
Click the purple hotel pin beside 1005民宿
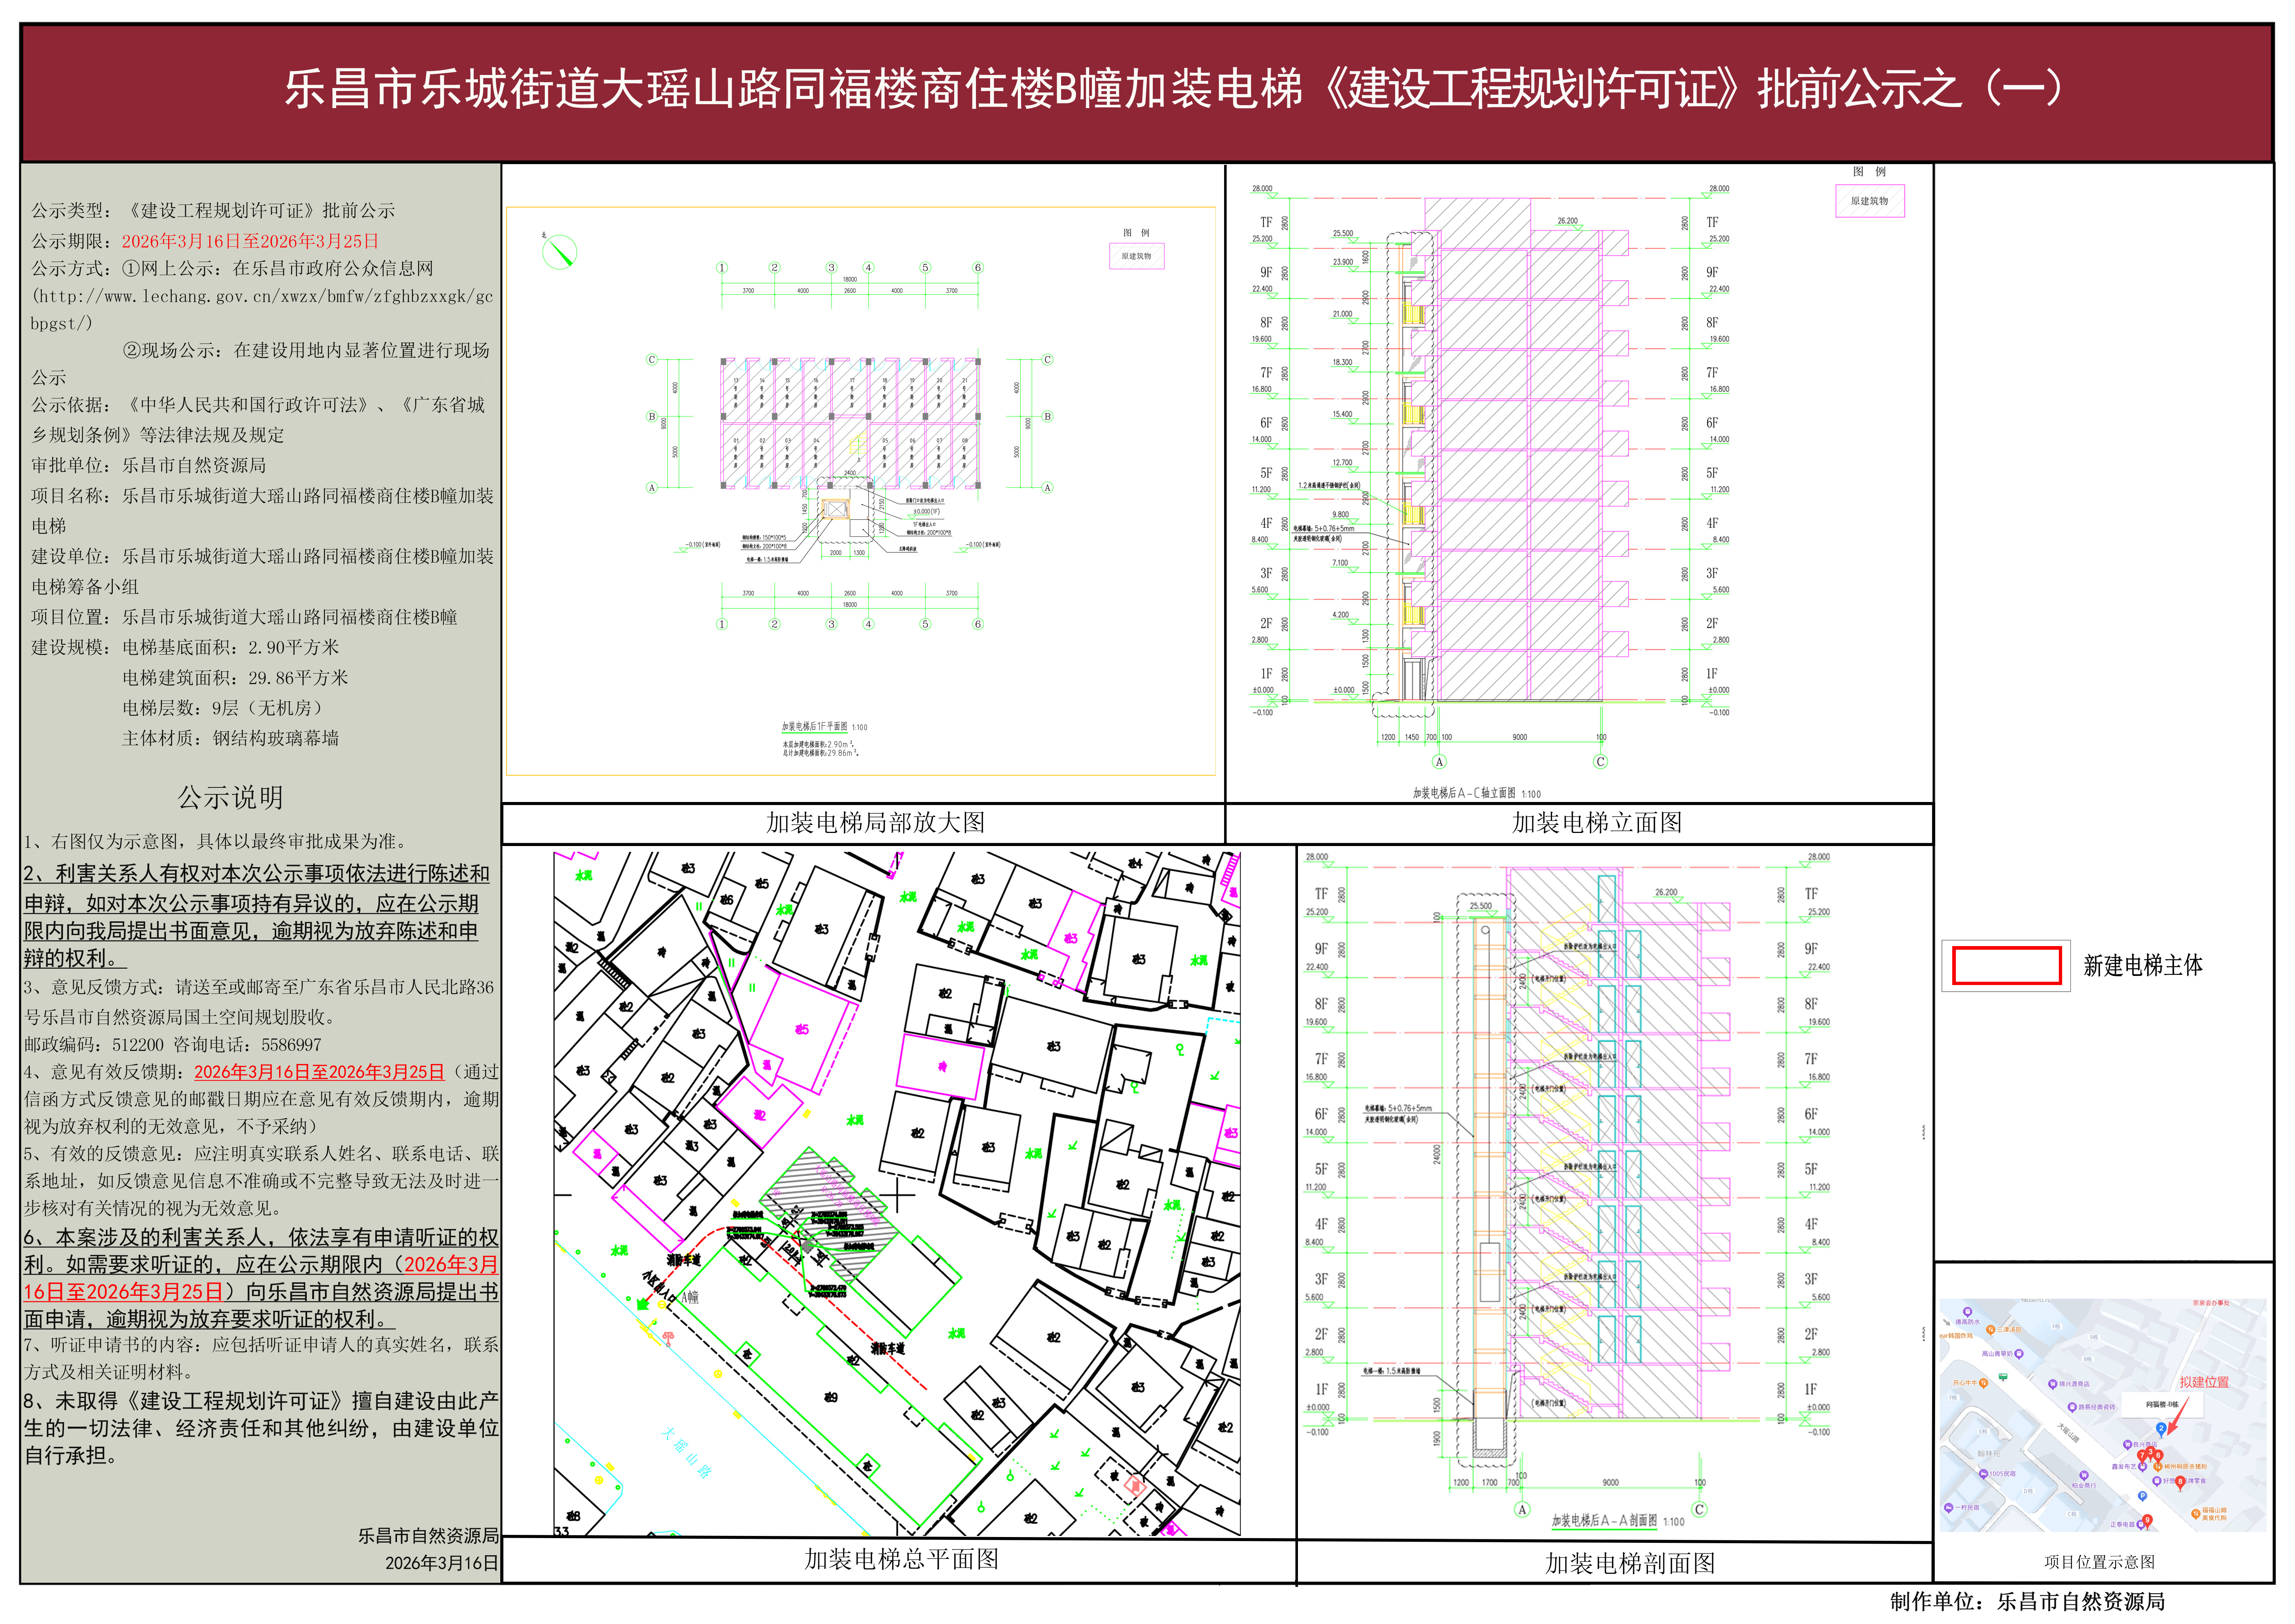(x=1983, y=1473)
